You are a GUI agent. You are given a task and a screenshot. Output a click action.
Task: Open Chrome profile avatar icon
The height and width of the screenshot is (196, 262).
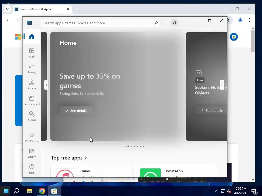point(240,20)
